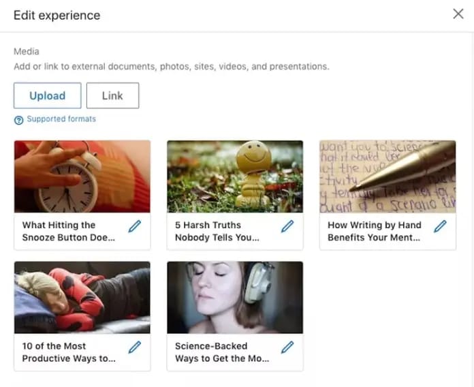
Task: Click the Upload button
Action: (48, 95)
